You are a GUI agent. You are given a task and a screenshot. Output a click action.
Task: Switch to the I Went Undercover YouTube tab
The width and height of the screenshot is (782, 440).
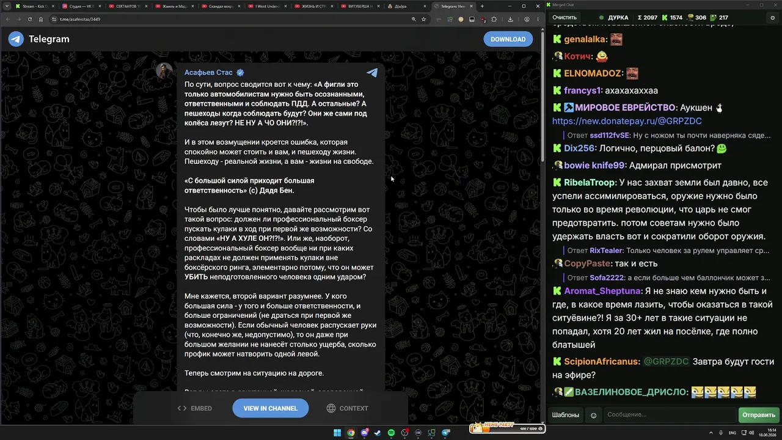pyautogui.click(x=266, y=6)
